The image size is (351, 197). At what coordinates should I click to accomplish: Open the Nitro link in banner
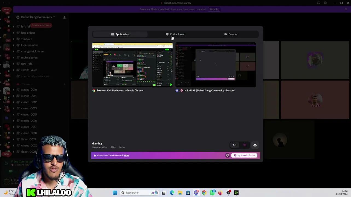pyautogui.click(x=127, y=155)
